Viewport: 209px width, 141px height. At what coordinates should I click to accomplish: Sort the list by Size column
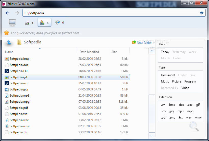119,52
